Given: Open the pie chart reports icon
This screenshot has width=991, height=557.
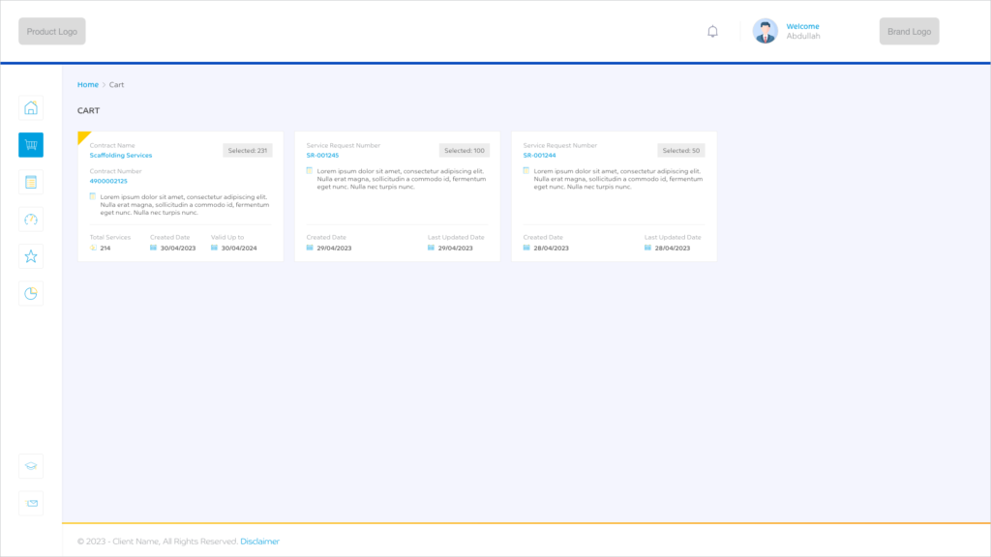Looking at the screenshot, I should pyautogui.click(x=31, y=293).
